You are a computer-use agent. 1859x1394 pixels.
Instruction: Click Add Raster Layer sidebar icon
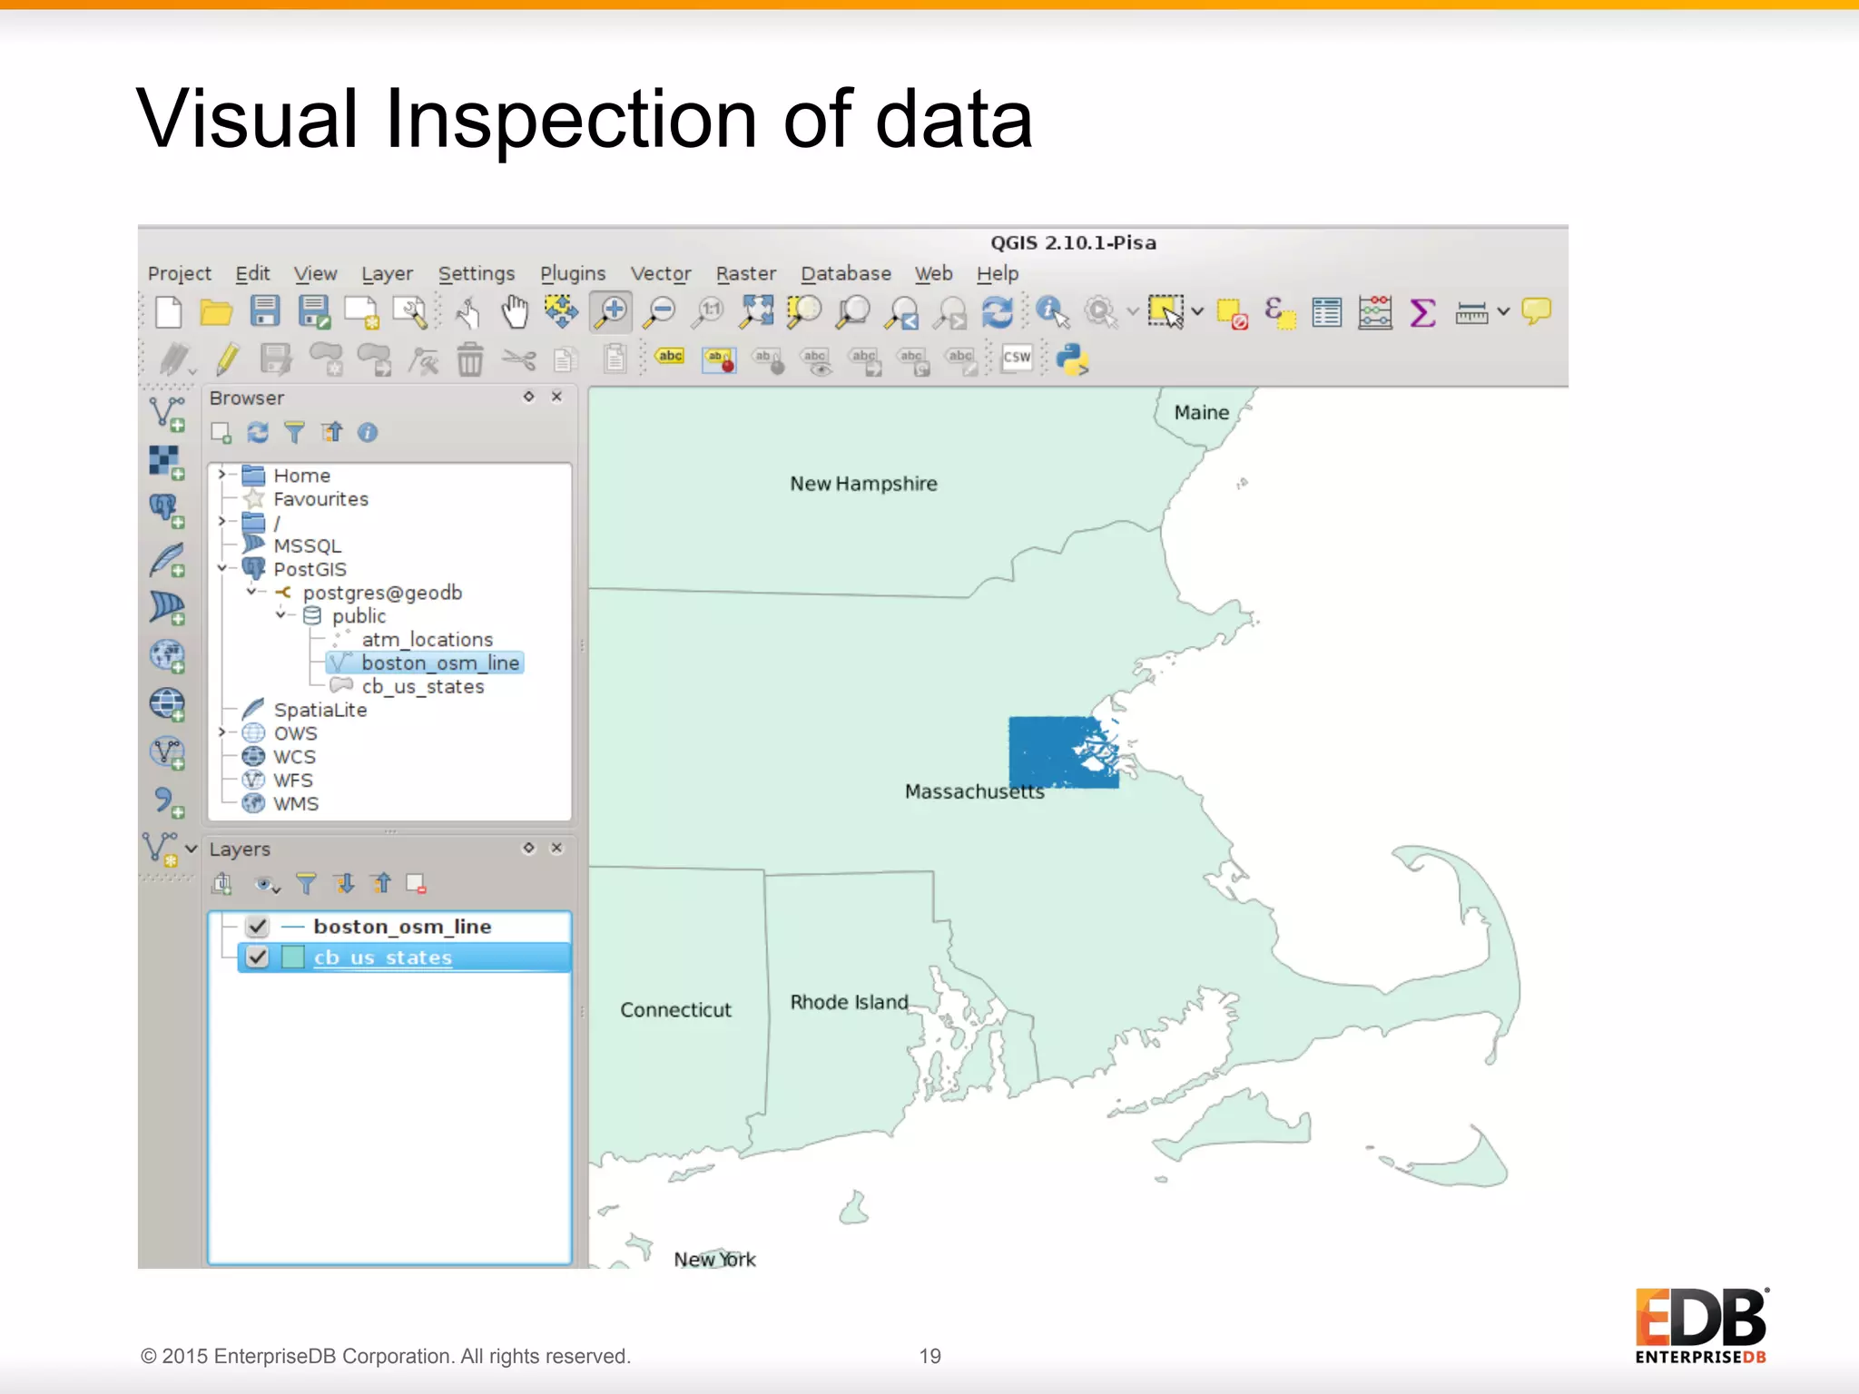(167, 463)
